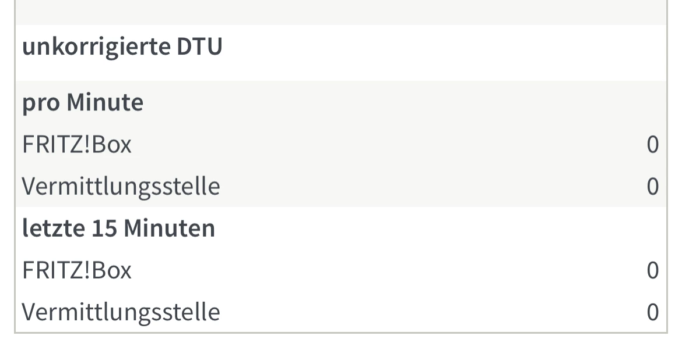Click FRITZ!Box value for letzte 15 Minuten
The image size is (682, 343).
point(652,270)
